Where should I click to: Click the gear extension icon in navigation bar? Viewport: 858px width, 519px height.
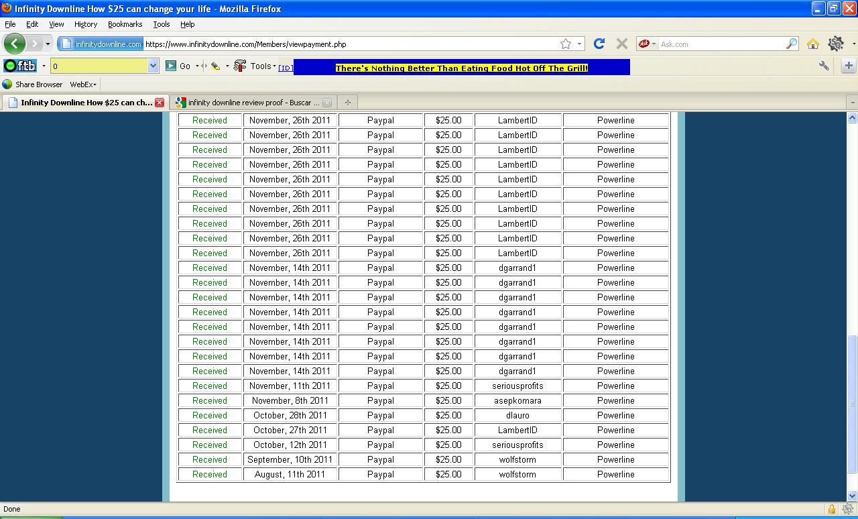[835, 44]
